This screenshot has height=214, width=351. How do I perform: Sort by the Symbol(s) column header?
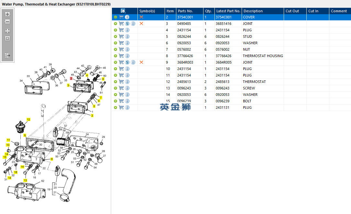coord(151,11)
